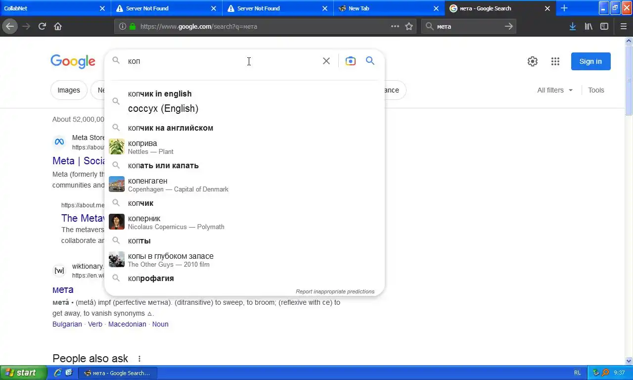Close the New Tab tab

click(x=436, y=8)
